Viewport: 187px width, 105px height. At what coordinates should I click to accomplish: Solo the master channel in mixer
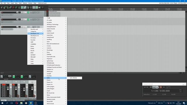click(11, 87)
